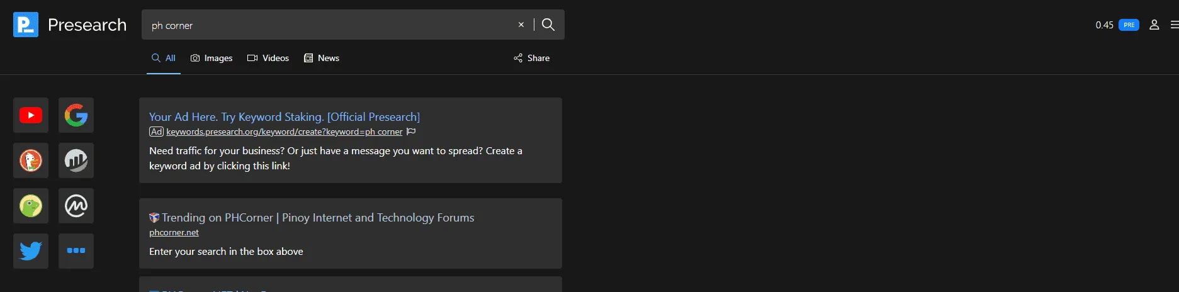Click the PHCorner favicon beside the result
Screen dimensions: 1179x292
154,218
